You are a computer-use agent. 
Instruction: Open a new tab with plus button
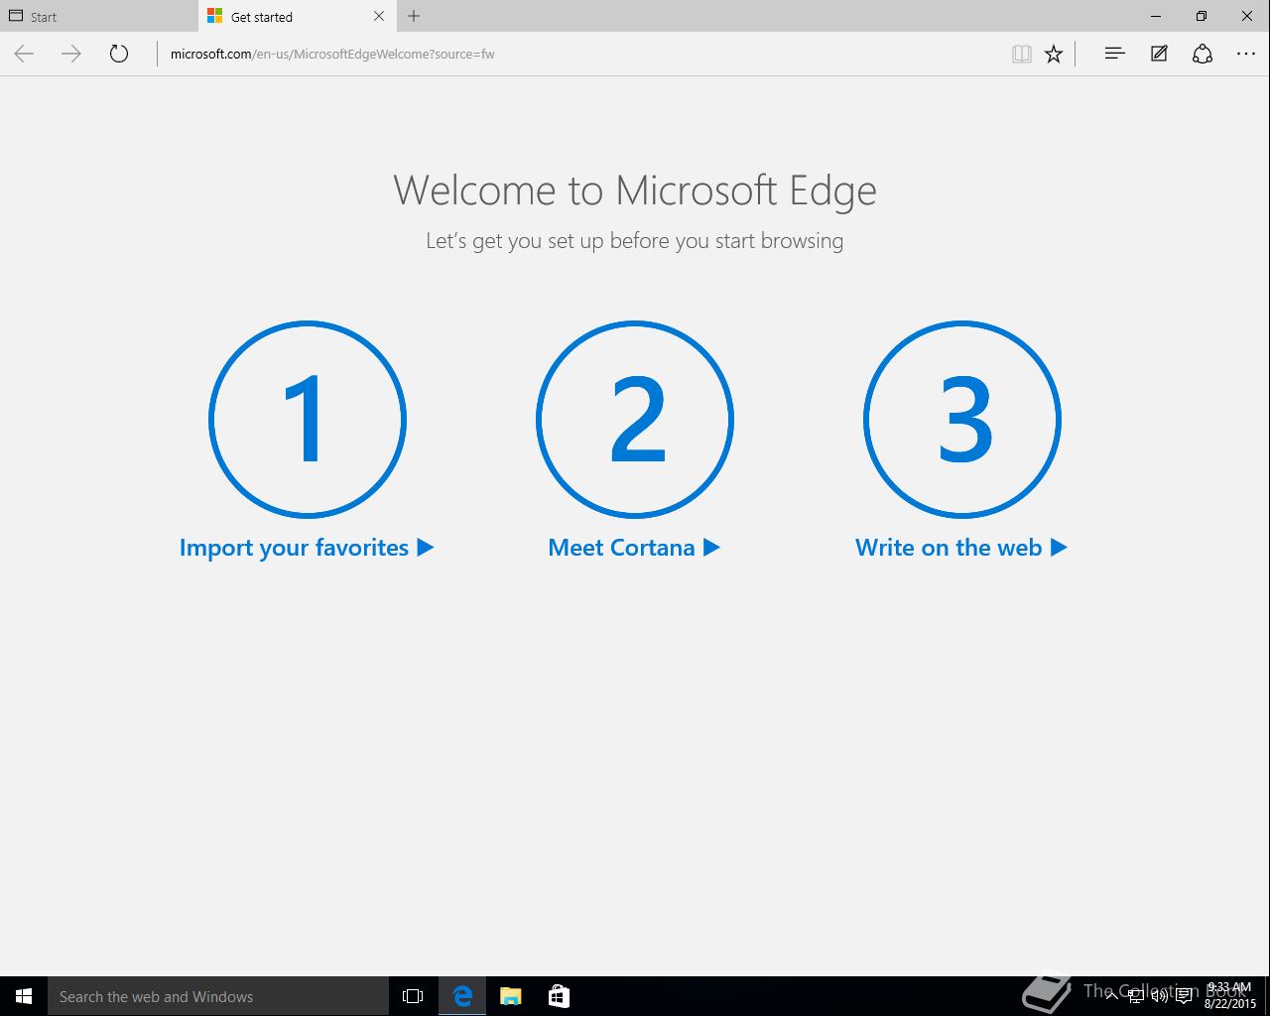coord(414,16)
